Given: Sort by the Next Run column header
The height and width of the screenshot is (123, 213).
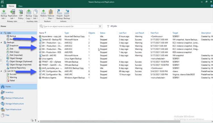Looking at the screenshot, I should tap(154, 33).
